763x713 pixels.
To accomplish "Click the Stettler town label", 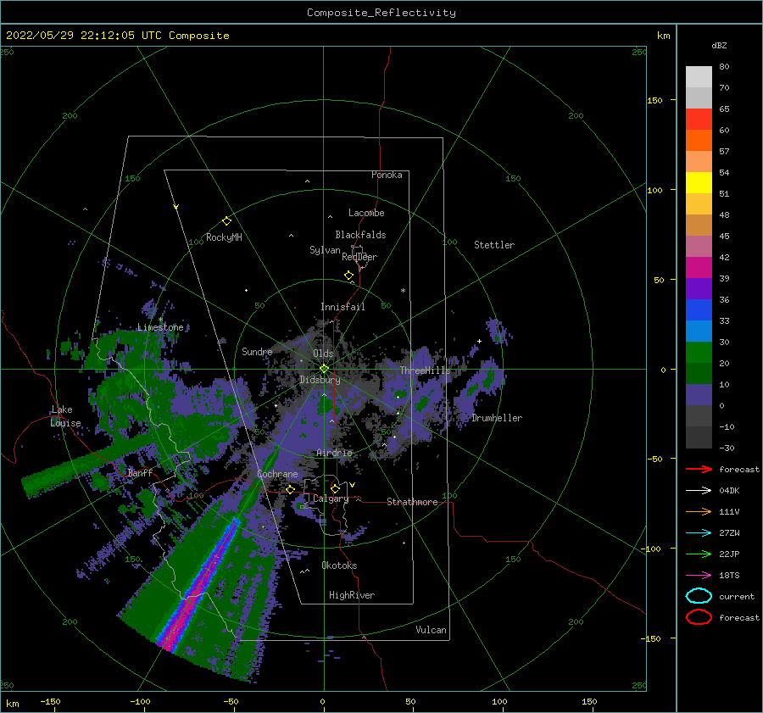I will (x=494, y=245).
